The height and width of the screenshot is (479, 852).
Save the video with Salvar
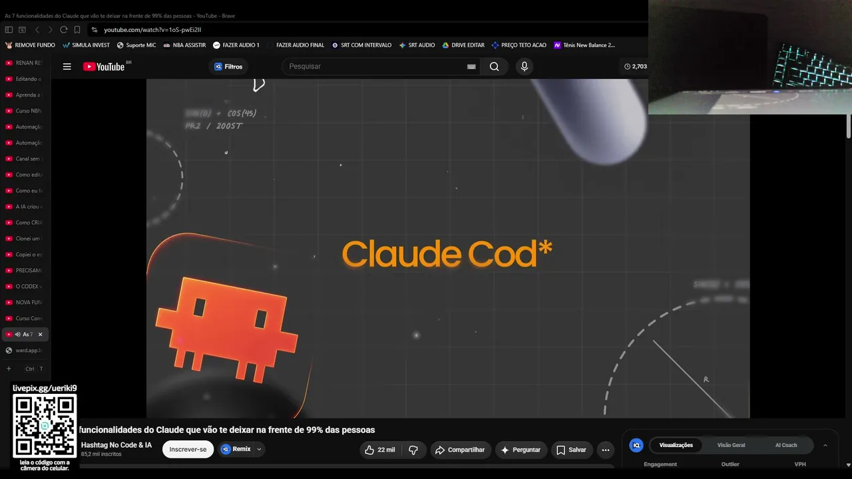click(x=572, y=450)
